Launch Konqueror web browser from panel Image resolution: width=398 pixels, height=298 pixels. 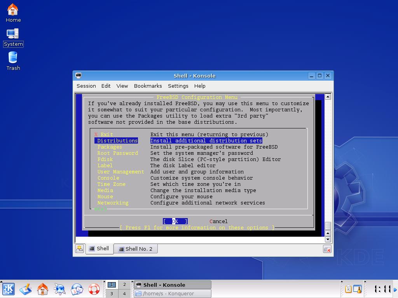pos(60,289)
